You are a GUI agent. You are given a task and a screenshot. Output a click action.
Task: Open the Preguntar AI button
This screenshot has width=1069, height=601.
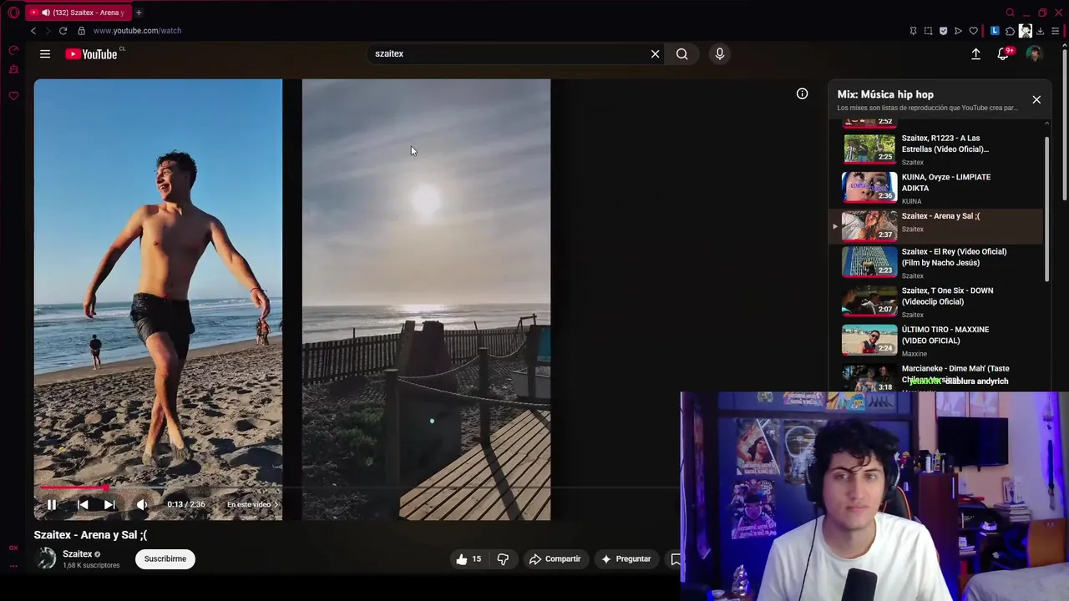point(625,559)
